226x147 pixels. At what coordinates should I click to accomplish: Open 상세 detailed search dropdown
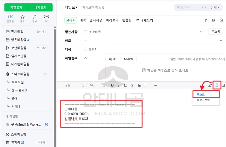tap(215, 8)
